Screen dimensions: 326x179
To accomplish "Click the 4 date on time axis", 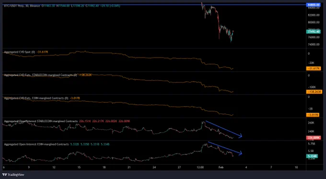I will click(246, 167).
